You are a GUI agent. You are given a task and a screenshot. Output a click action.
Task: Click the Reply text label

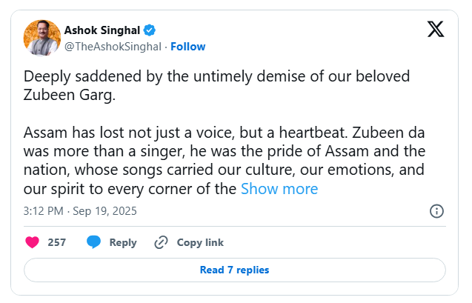(x=123, y=242)
